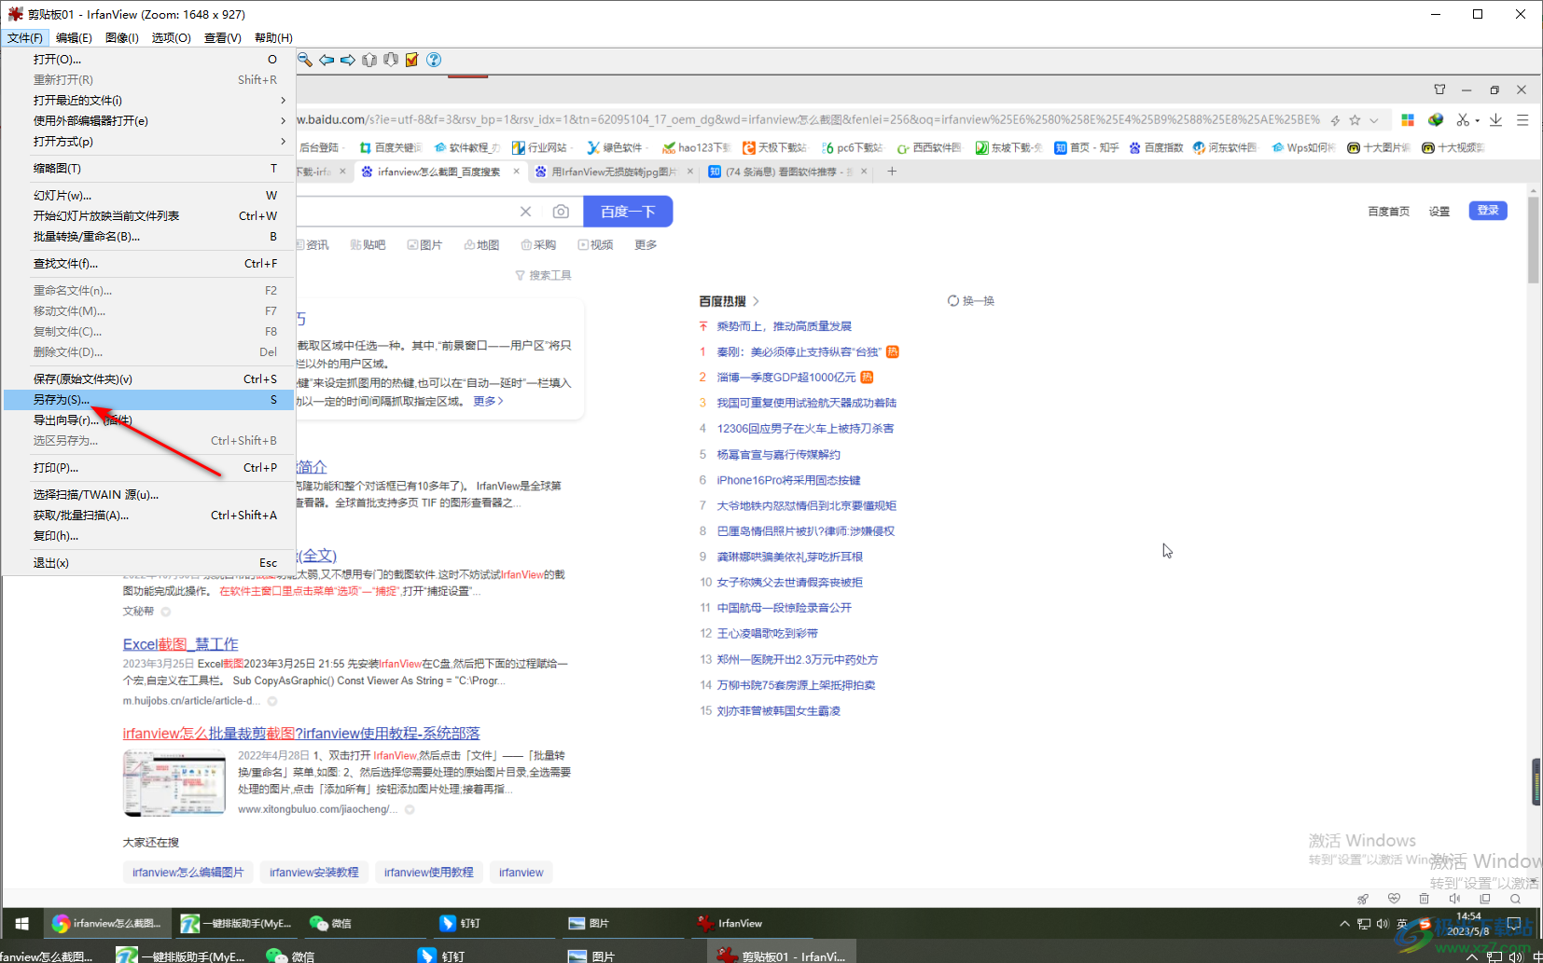Expand 使用外部编辑器打开(e) submenu arrow

point(283,120)
